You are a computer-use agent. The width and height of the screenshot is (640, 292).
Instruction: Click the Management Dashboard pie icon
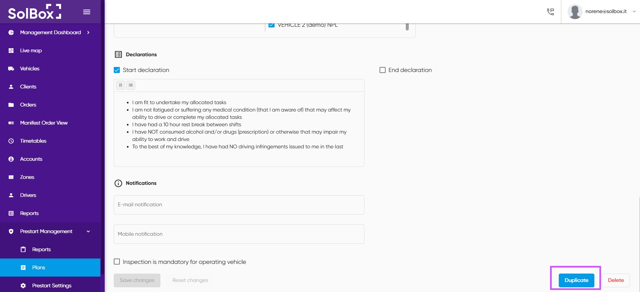[x=11, y=32]
